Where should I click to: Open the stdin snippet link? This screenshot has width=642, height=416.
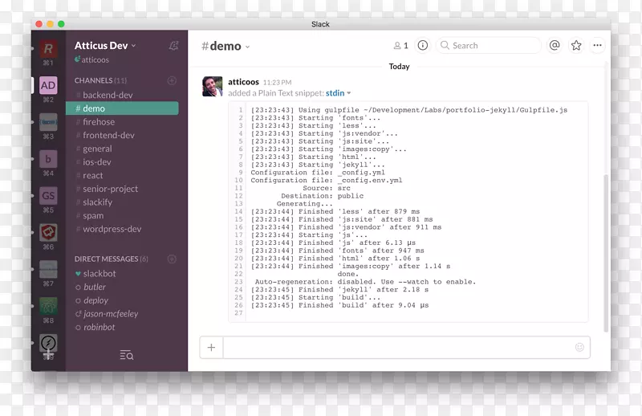(335, 93)
